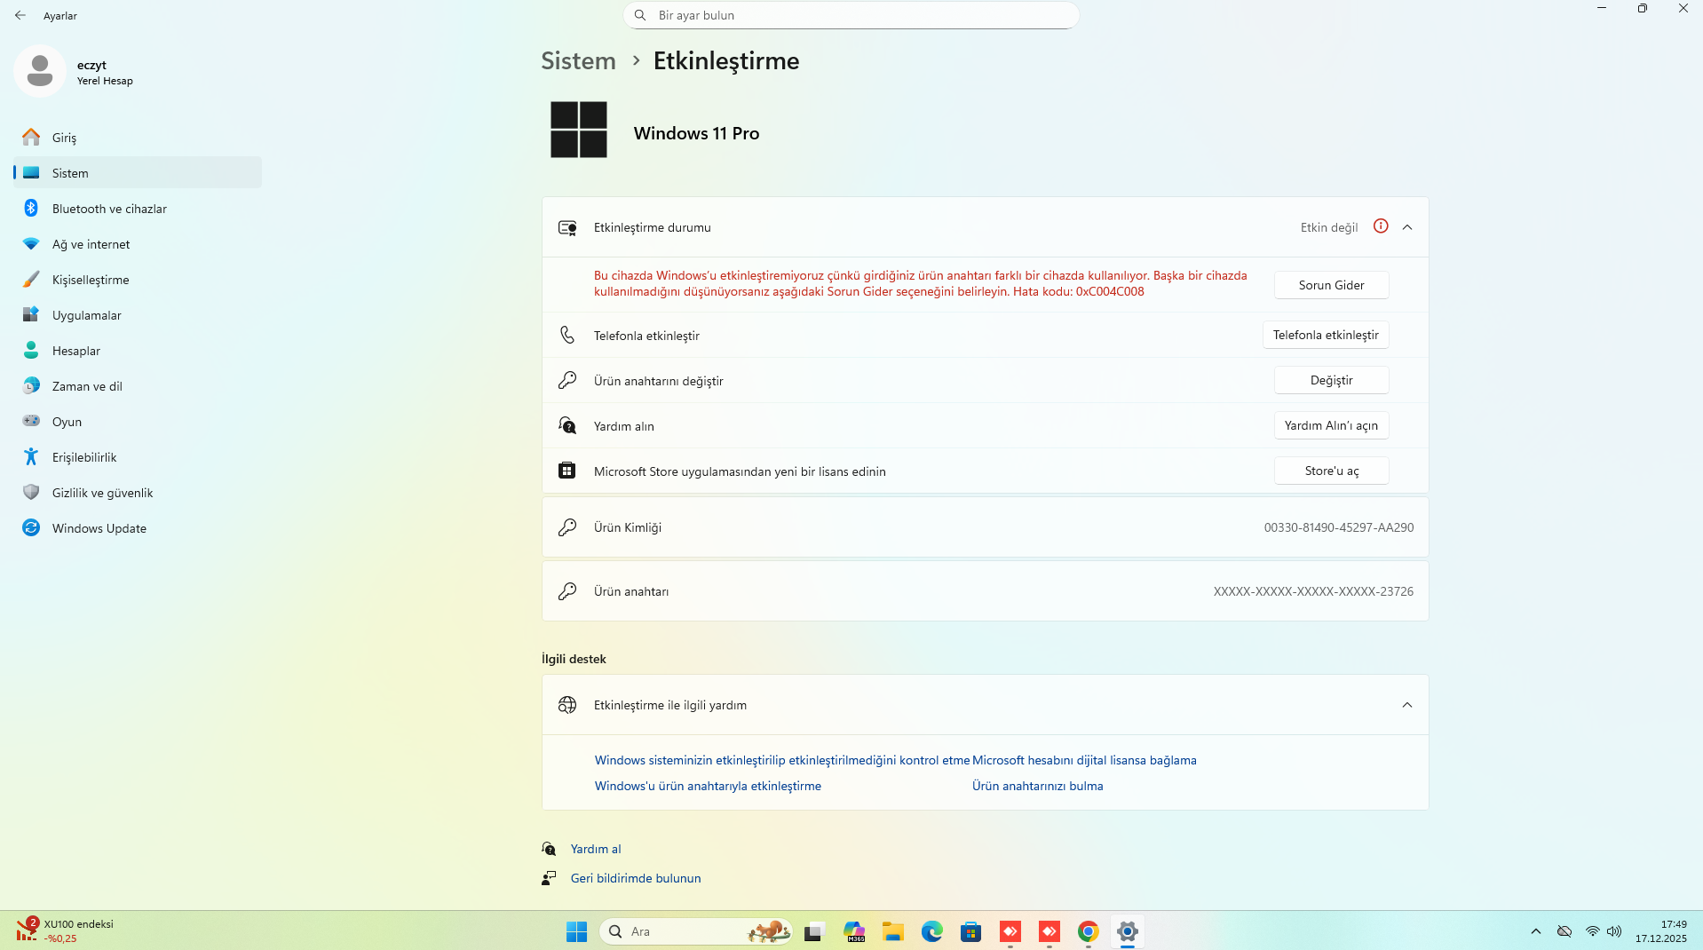The width and height of the screenshot is (1703, 950).
Task: Open Task View from the taskbar
Action: [814, 931]
